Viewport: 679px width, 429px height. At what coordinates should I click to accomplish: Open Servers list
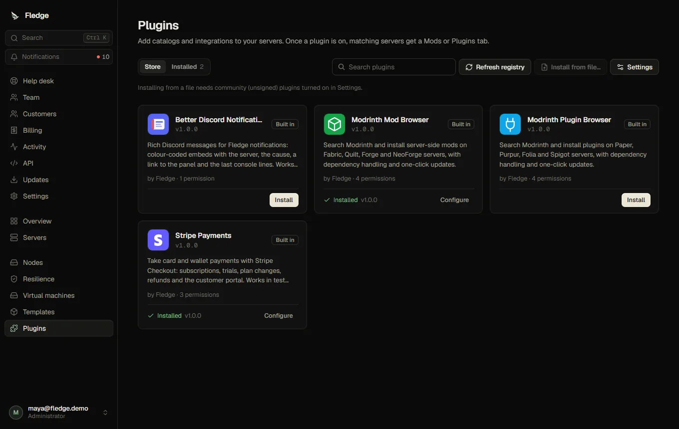[59, 237]
